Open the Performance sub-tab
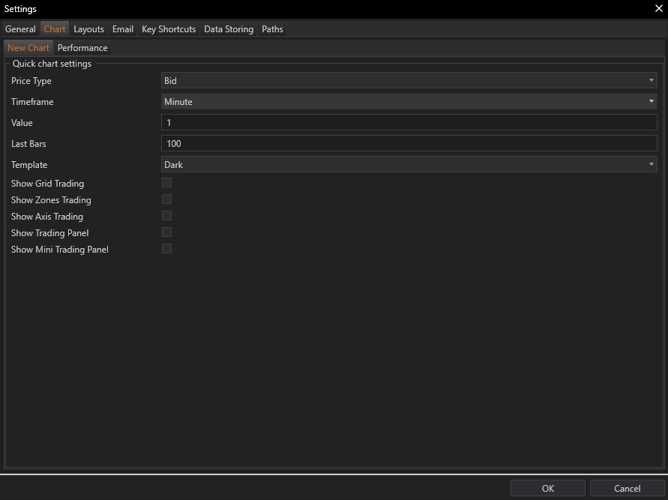 click(82, 48)
